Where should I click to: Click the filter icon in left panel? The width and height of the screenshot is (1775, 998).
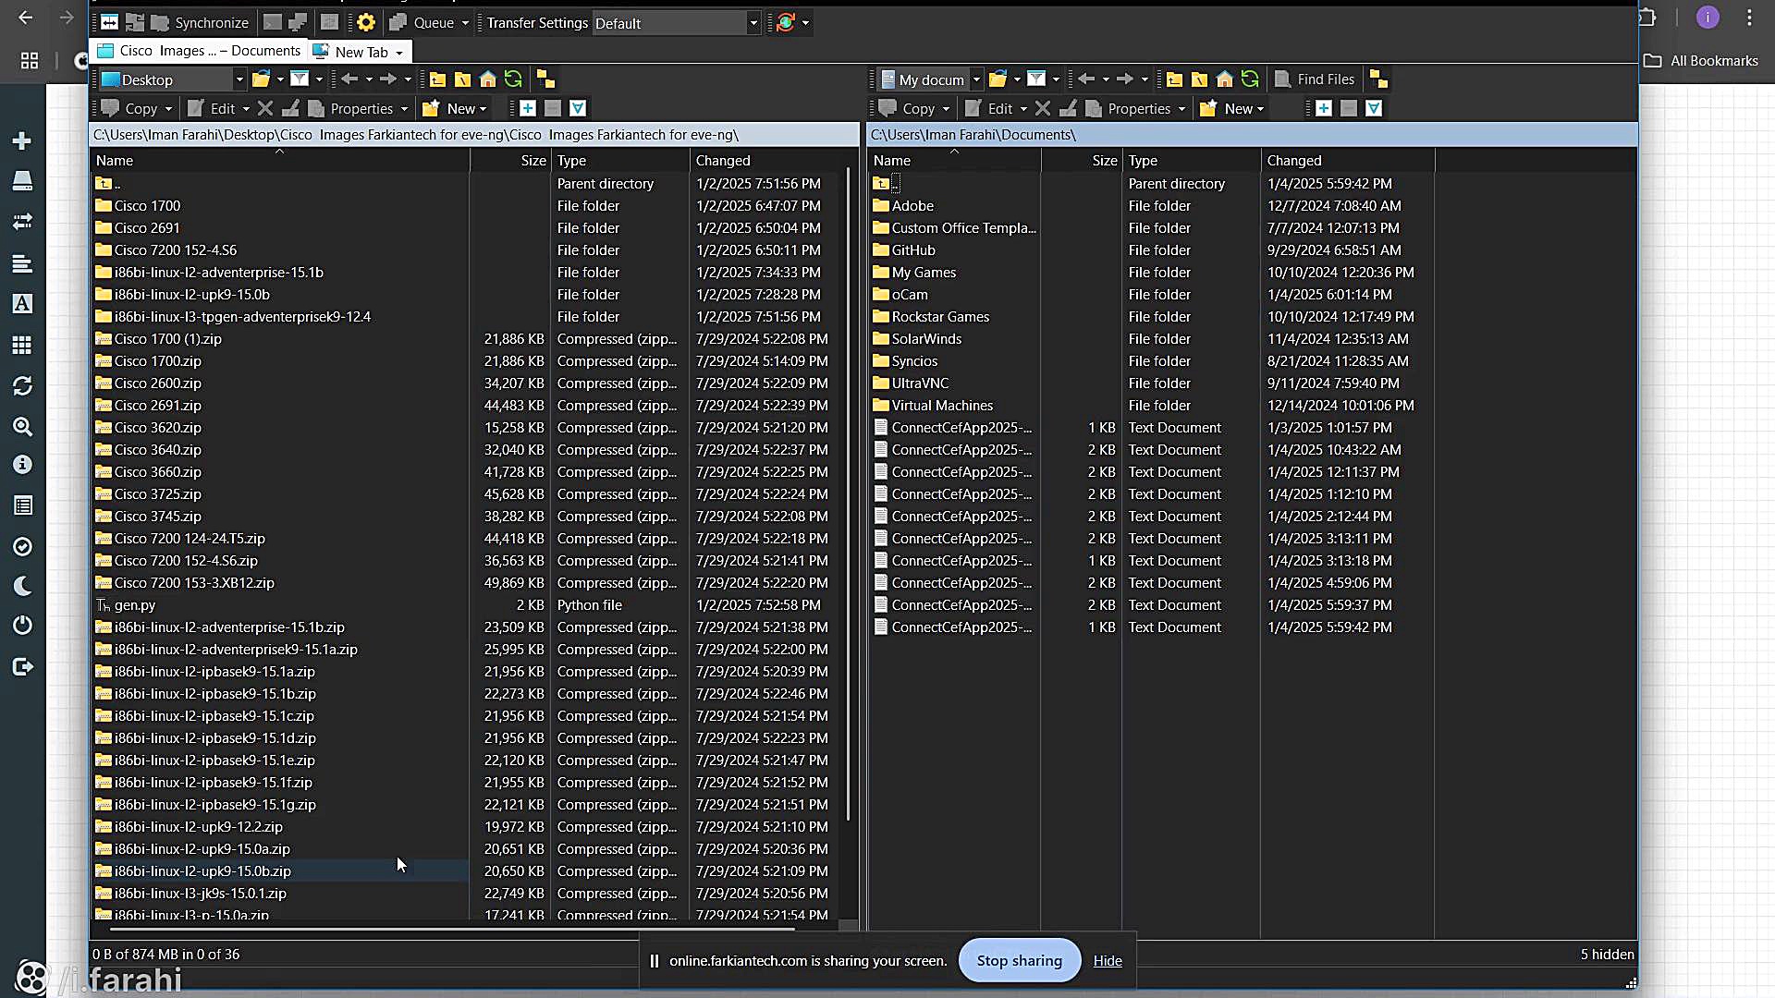[300, 79]
